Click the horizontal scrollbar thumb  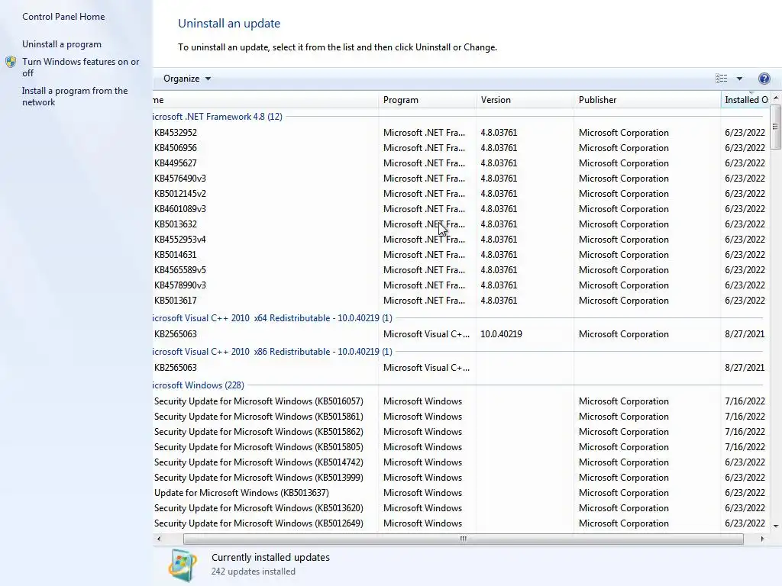point(464,539)
